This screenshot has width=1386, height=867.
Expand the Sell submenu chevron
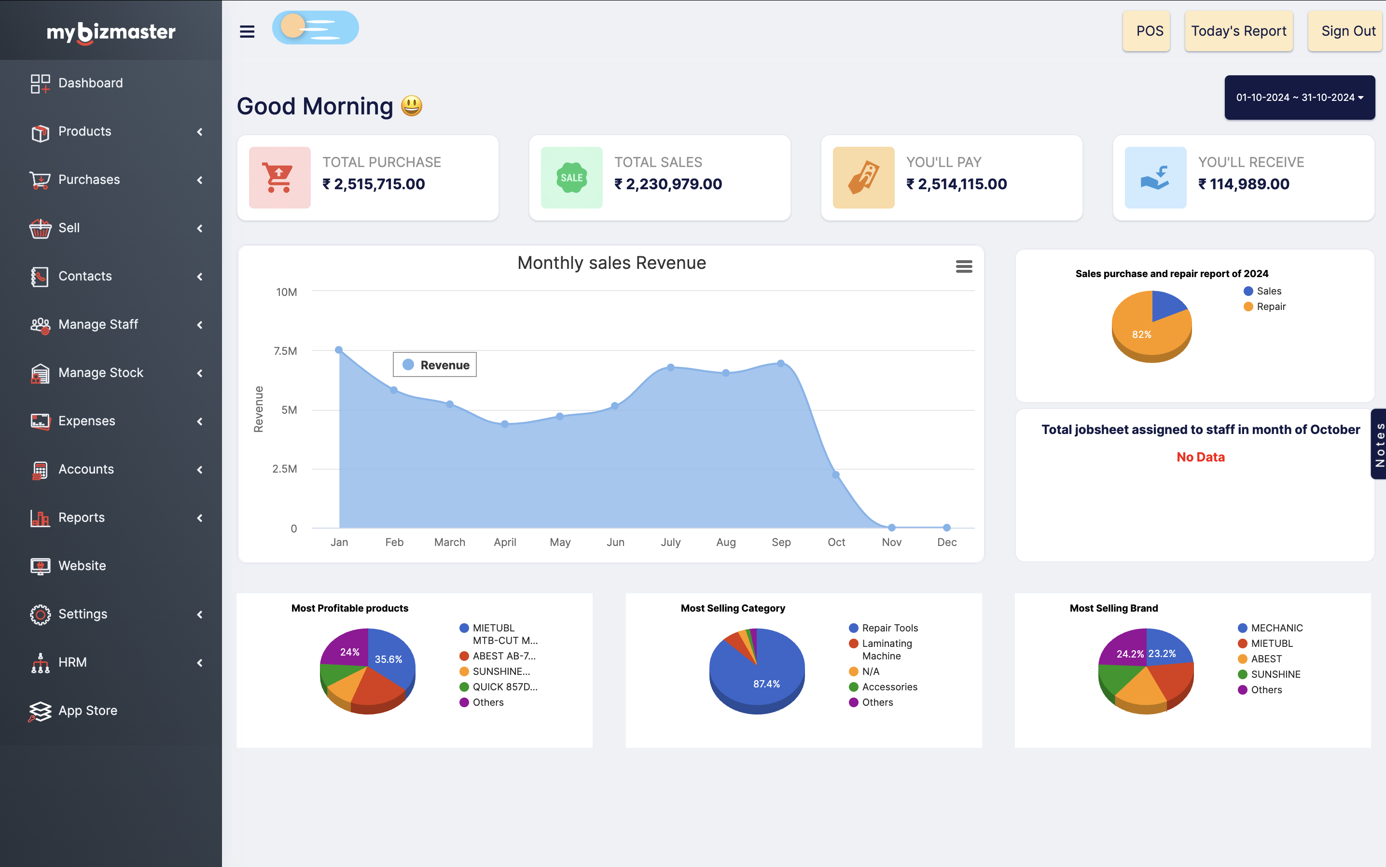199,228
